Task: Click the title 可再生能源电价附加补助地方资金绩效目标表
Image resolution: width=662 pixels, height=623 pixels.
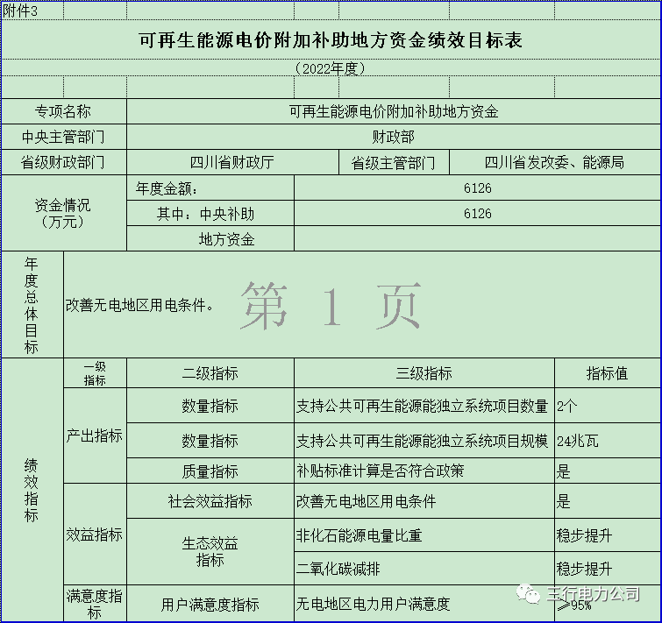Action: click(x=331, y=40)
